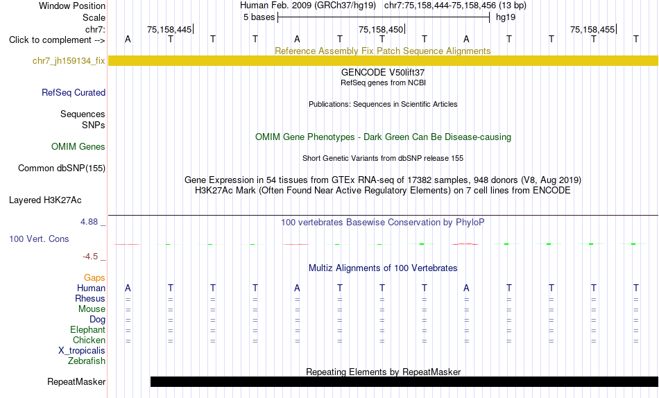
Task: Click the black RepeatMasker element bar
Action: (404, 381)
